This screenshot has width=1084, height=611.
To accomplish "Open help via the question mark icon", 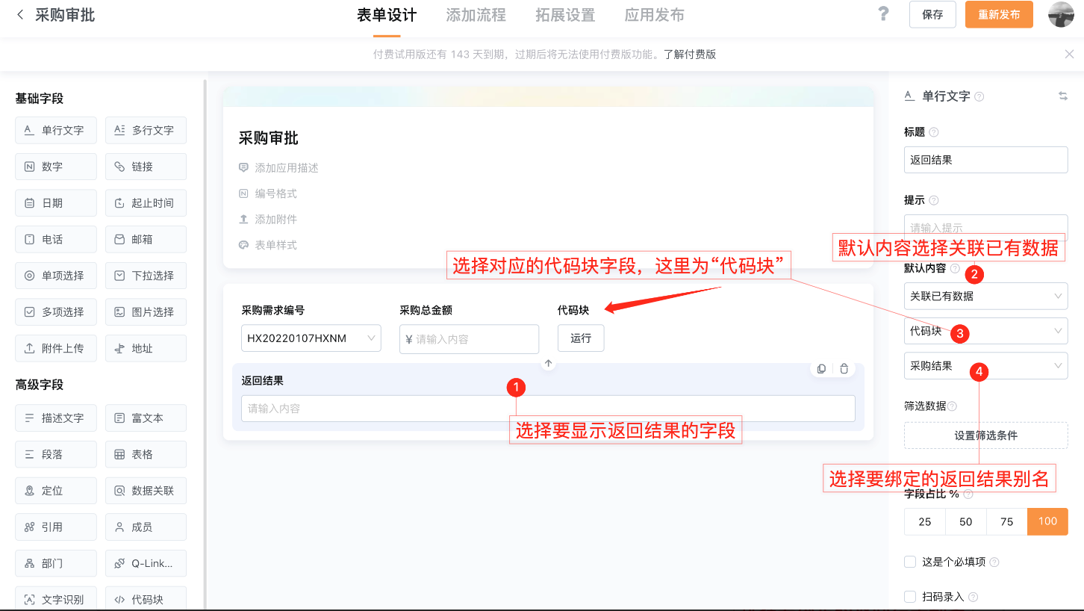I will click(883, 14).
